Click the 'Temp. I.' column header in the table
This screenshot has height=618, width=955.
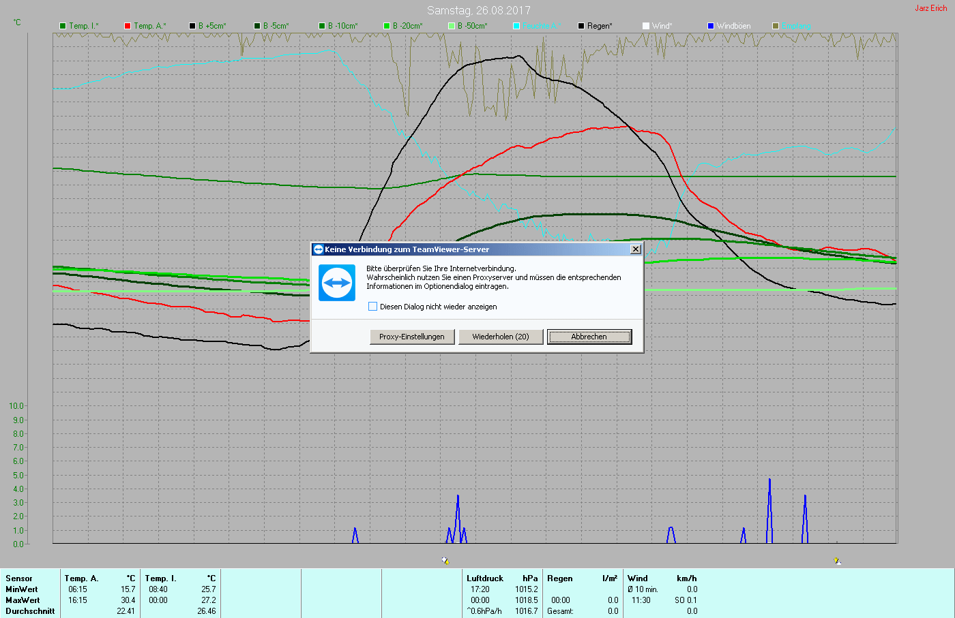coord(160,578)
